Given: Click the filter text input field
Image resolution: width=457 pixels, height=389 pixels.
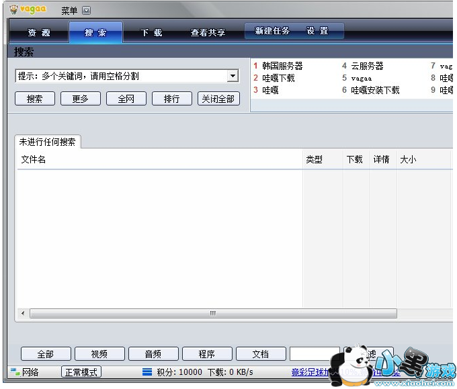Looking at the screenshot, I should coord(315,354).
